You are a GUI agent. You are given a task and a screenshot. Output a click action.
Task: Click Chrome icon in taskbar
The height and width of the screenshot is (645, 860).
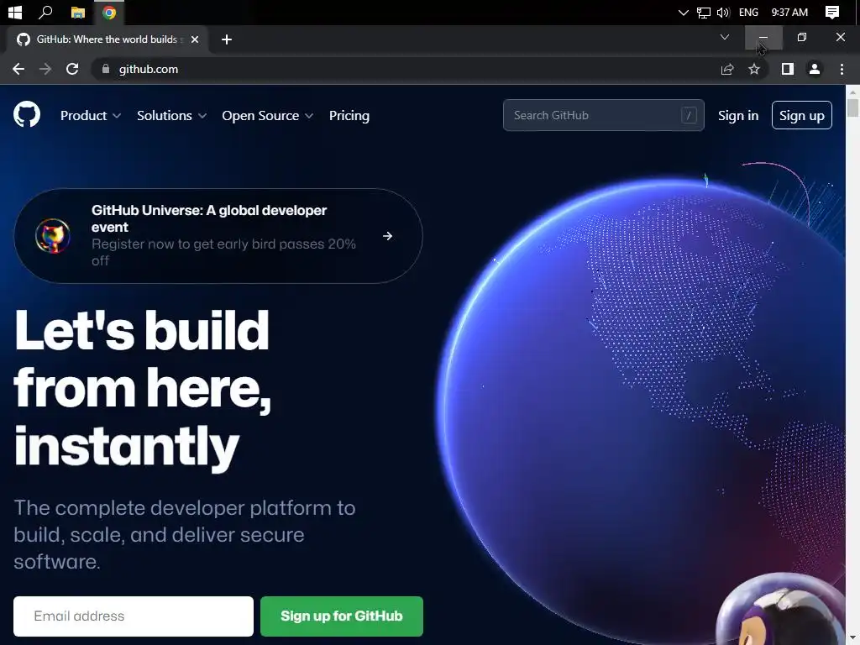tap(109, 12)
